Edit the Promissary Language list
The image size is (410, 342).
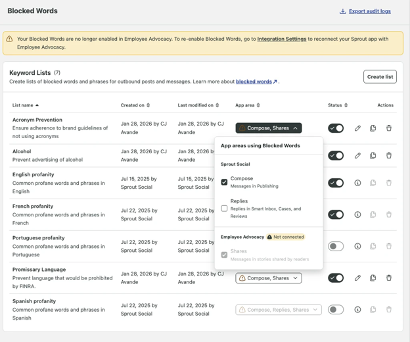pyautogui.click(x=357, y=278)
